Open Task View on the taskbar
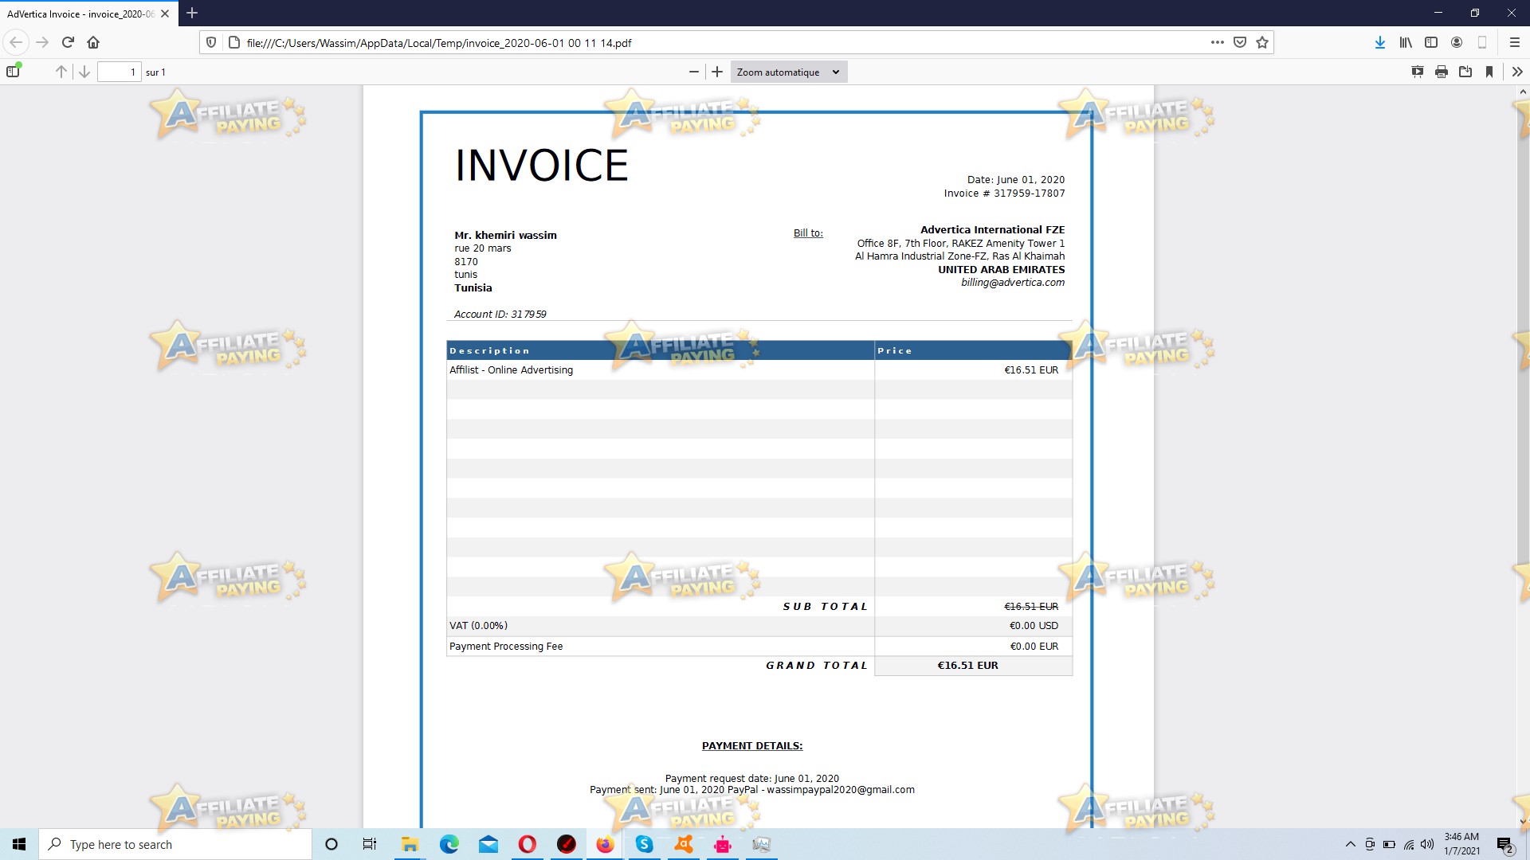1530x860 pixels. 370,844
